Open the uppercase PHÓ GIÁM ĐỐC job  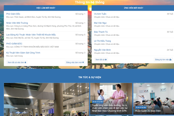(14, 43)
